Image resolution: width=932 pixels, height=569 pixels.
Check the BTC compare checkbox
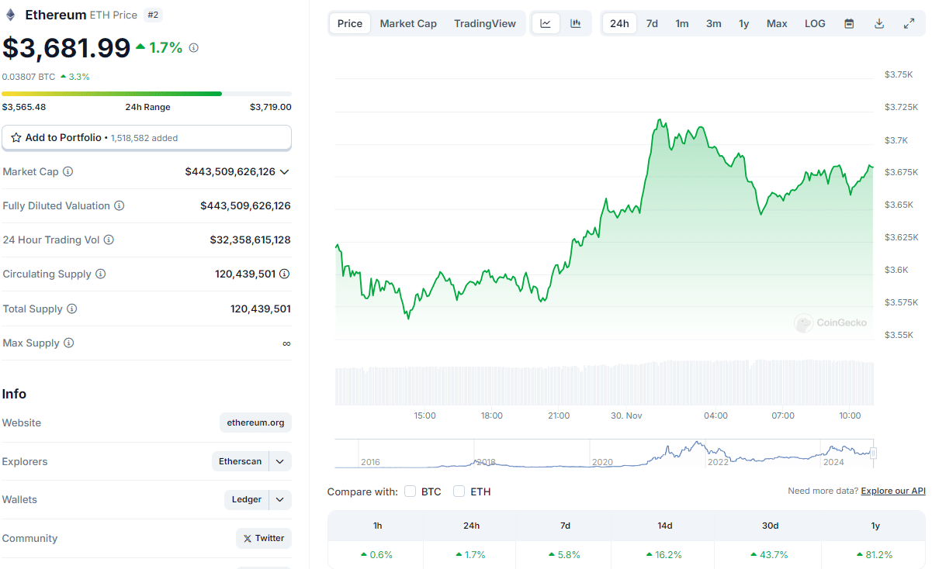411,491
